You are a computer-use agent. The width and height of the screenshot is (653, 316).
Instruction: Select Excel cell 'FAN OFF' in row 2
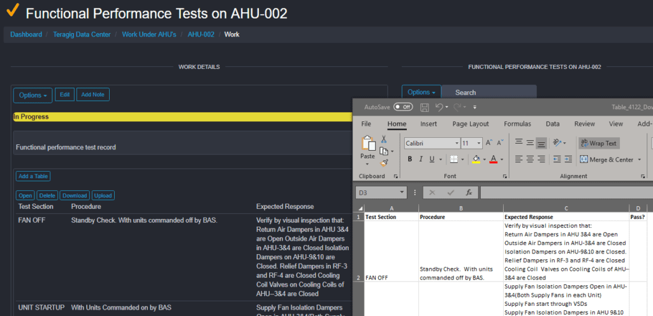[392, 251]
